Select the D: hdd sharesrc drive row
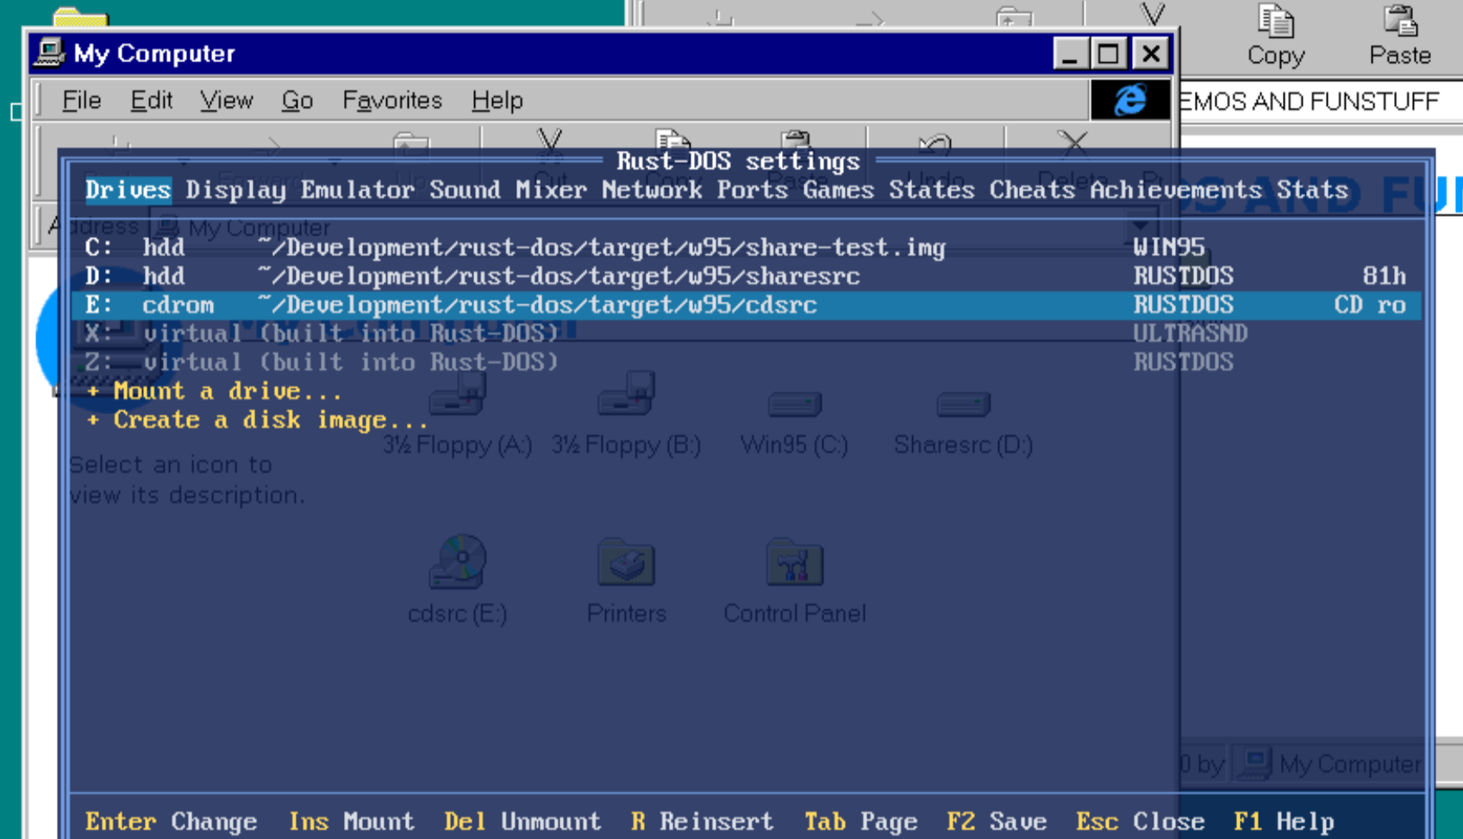The height and width of the screenshot is (839, 1463). point(746,277)
